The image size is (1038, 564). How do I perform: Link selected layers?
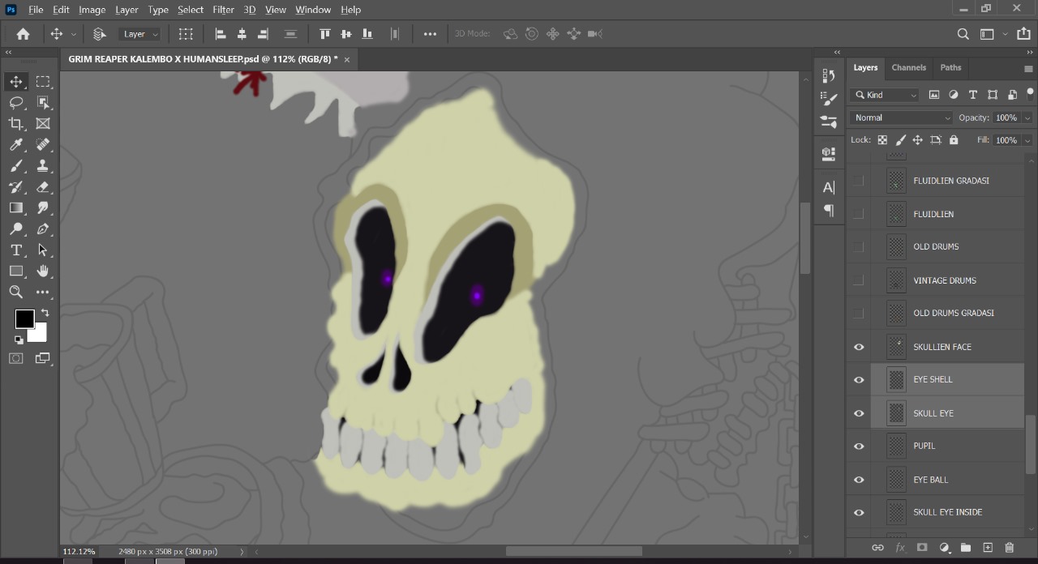[877, 548]
